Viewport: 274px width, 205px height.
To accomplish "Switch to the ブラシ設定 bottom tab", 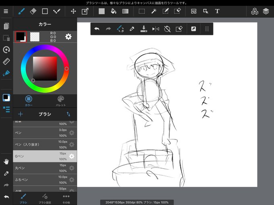I will pos(45,199).
